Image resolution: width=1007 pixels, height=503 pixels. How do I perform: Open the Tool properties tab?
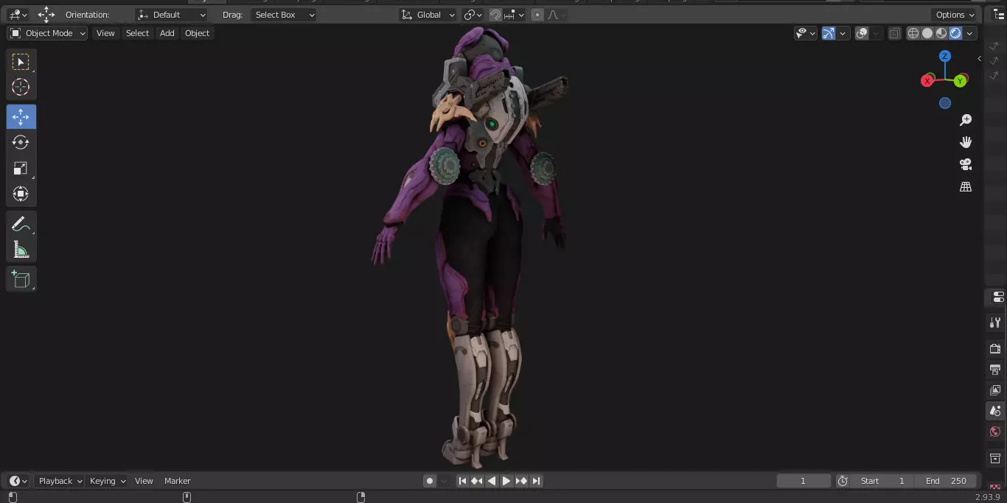[995, 323]
